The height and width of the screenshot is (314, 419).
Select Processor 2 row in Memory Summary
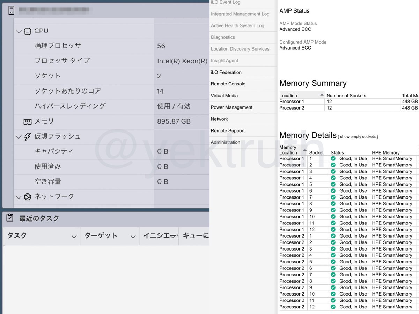tap(349, 108)
